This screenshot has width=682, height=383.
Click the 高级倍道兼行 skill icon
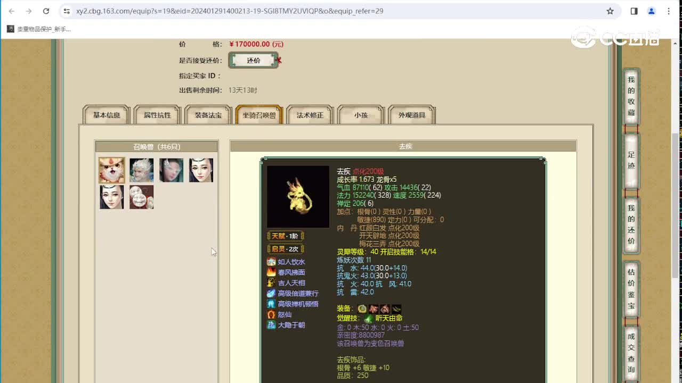[271, 293]
